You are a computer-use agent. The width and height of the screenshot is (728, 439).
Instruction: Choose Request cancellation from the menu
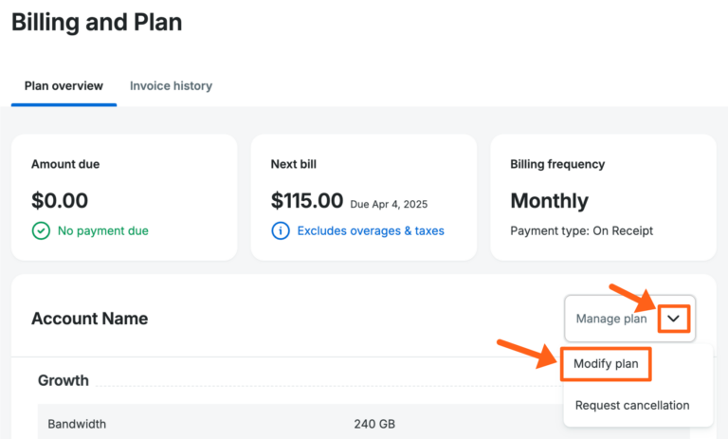tap(632, 405)
